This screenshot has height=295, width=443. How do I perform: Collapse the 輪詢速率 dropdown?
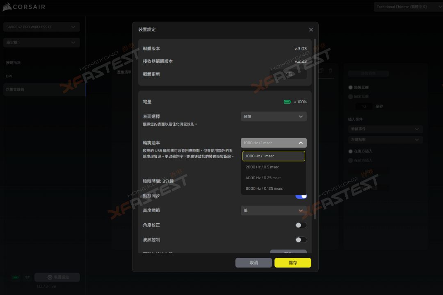point(274,143)
